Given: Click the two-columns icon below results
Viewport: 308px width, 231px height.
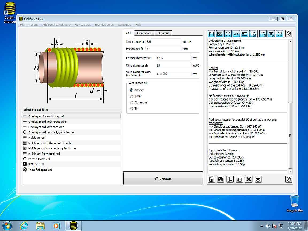Looking at the screenshot, I should tap(230, 179).
